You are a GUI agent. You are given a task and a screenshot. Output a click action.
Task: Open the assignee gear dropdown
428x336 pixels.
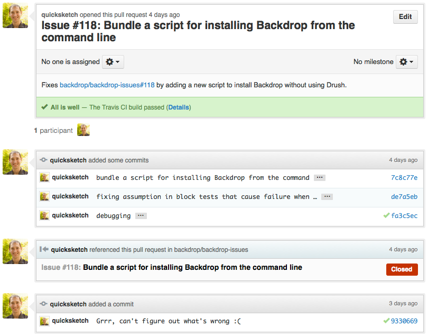[113, 62]
